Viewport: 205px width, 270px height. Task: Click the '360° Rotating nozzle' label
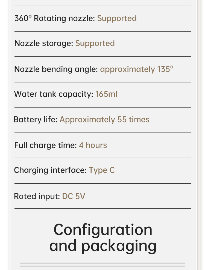[x=54, y=18]
